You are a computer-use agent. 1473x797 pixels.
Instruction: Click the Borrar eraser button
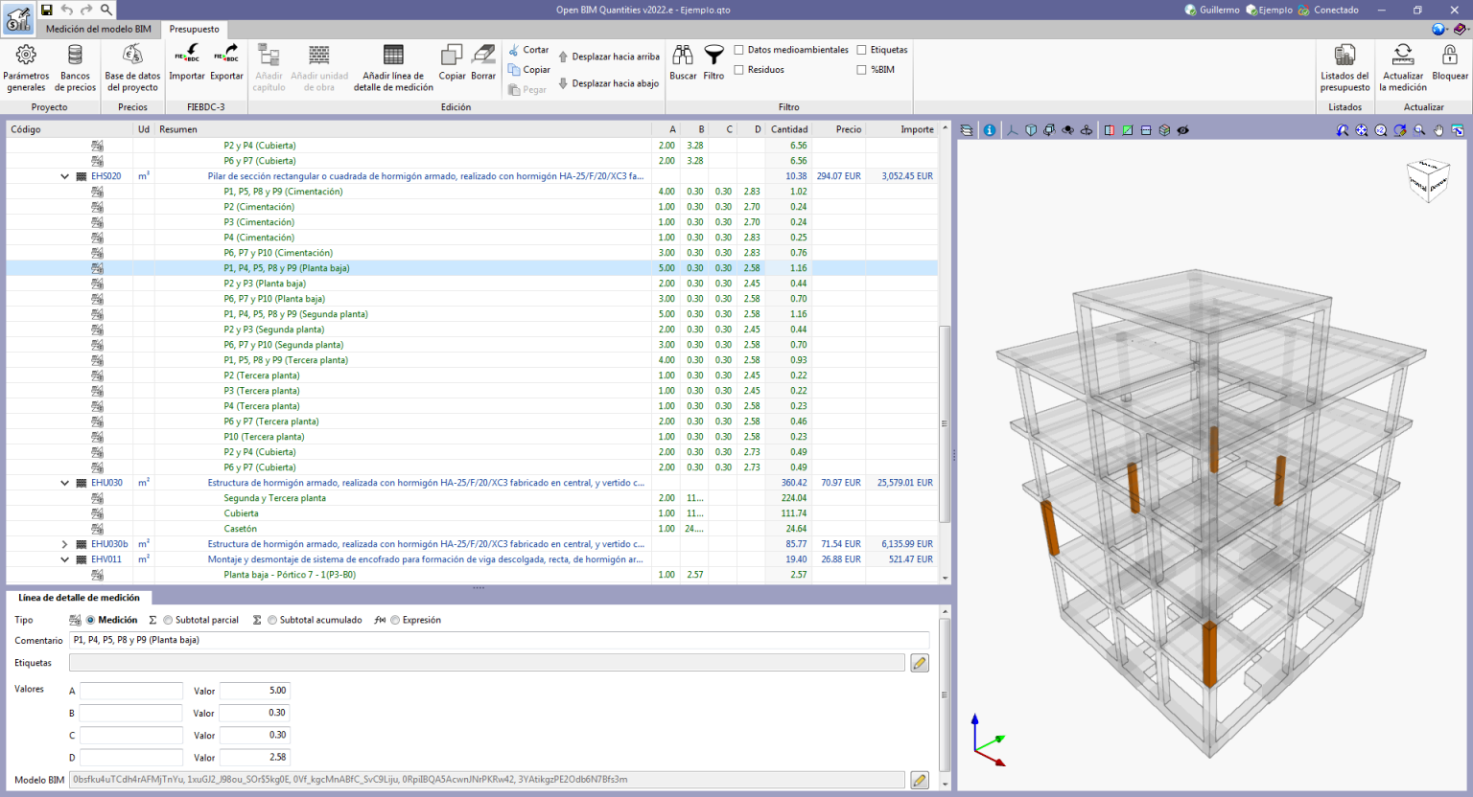pyautogui.click(x=483, y=62)
